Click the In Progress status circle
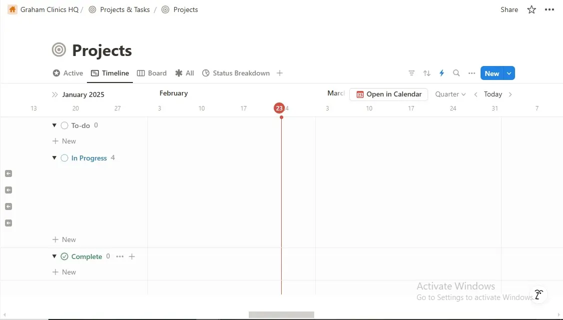 click(x=64, y=158)
